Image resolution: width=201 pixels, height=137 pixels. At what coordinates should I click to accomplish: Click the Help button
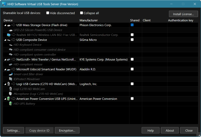[x=150, y=130]
